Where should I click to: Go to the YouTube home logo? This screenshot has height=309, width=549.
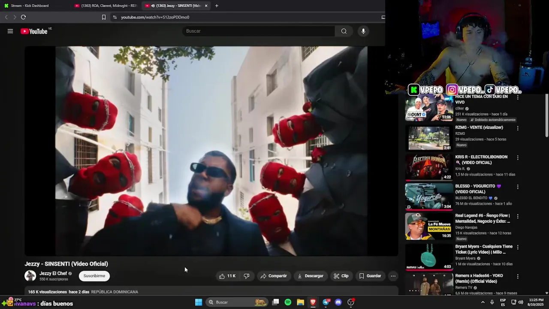point(34,31)
